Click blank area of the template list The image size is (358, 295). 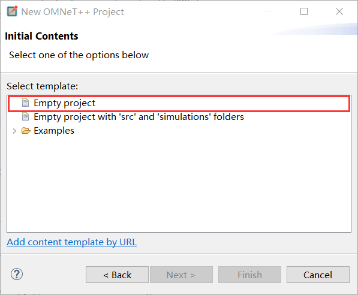coord(179,183)
